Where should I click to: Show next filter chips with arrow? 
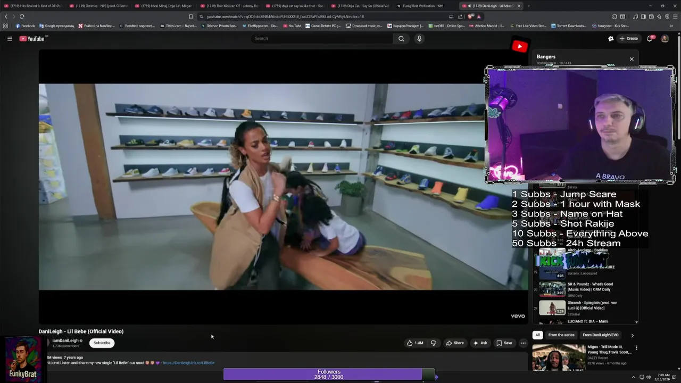(x=632, y=335)
